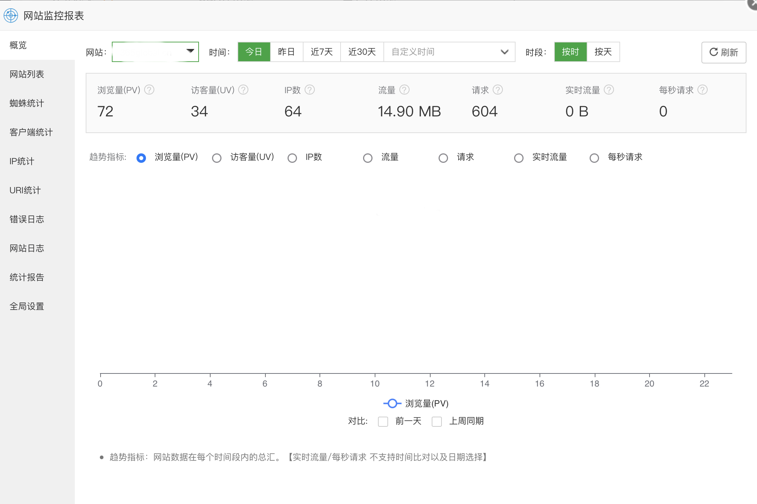The image size is (757, 504).
Task: Click the help icon beside 实时流量
Action: coord(609,90)
